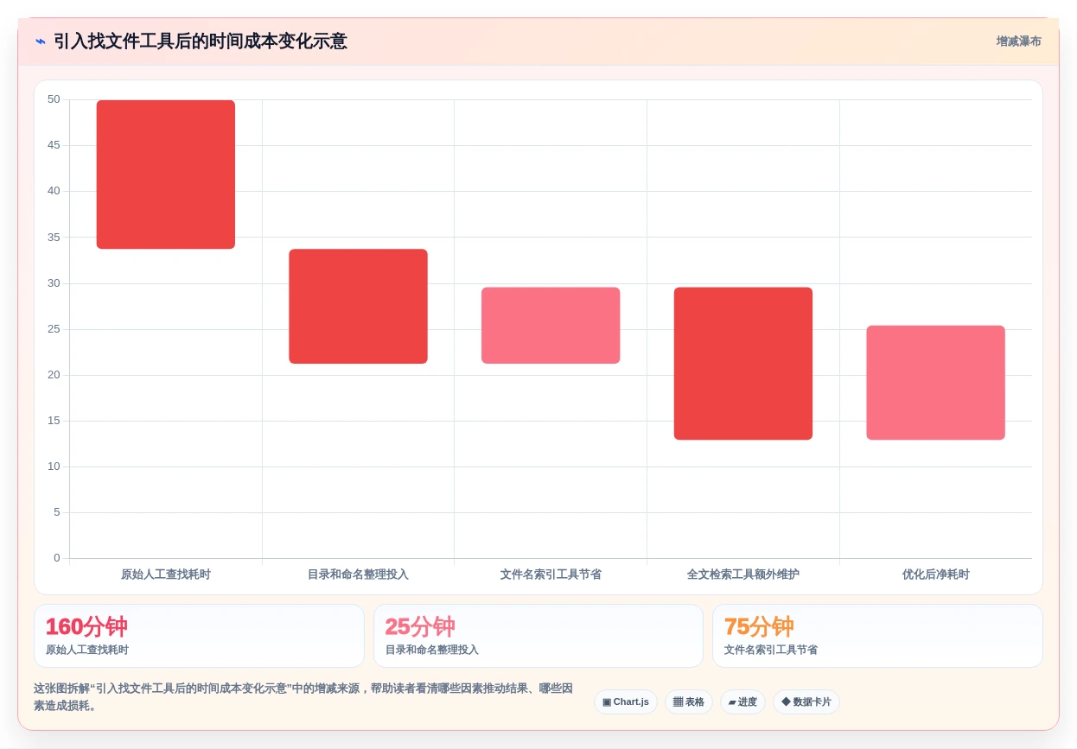Click the x-axis label 文件名索引工具节省
This screenshot has height=749, width=1077.
coord(551,574)
